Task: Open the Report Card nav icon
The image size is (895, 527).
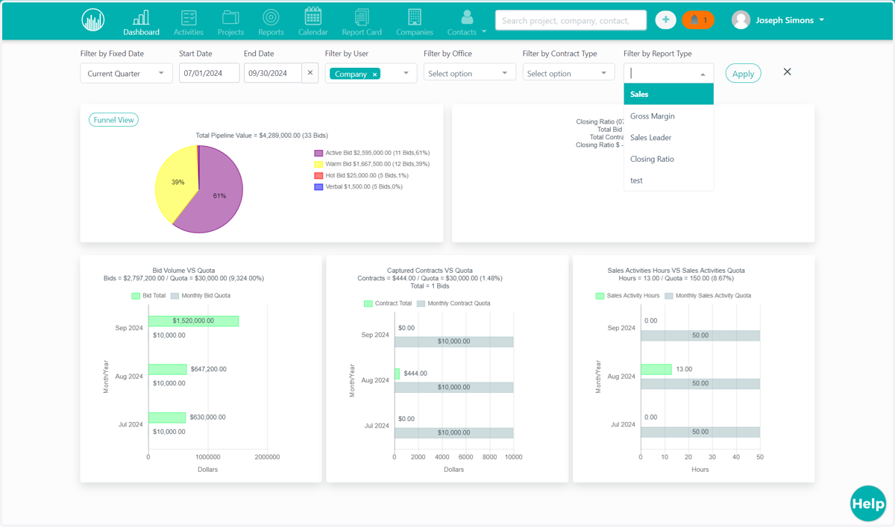Action: [362, 22]
